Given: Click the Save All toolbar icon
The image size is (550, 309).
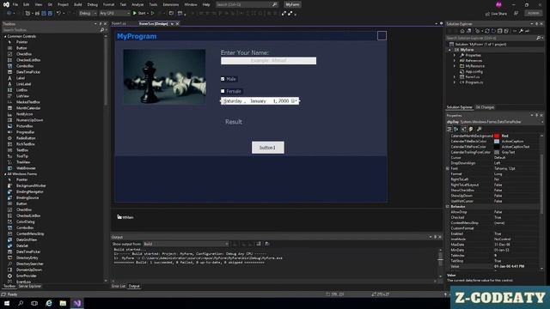Looking at the screenshot, I should 50,14.
